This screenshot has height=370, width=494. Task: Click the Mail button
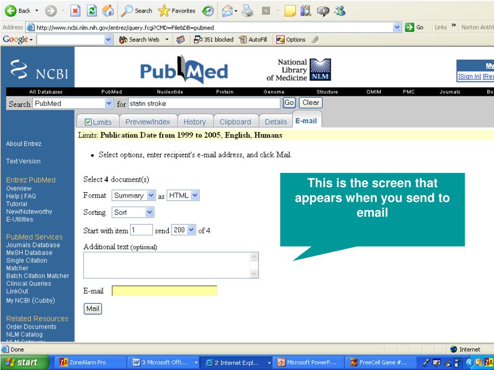coord(93,309)
